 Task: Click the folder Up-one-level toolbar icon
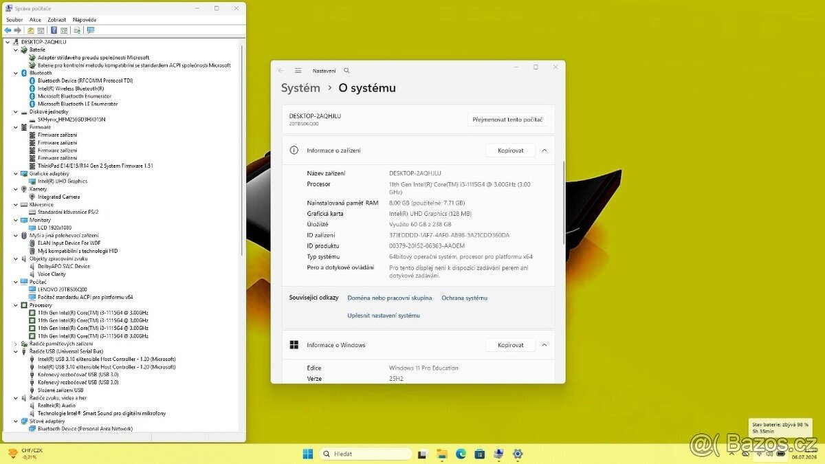[x=31, y=30]
